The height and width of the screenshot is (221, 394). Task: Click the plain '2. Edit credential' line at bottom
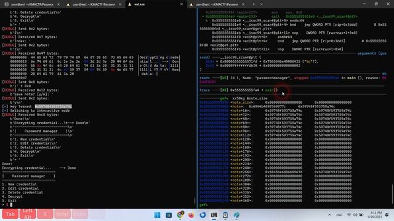click(20, 188)
